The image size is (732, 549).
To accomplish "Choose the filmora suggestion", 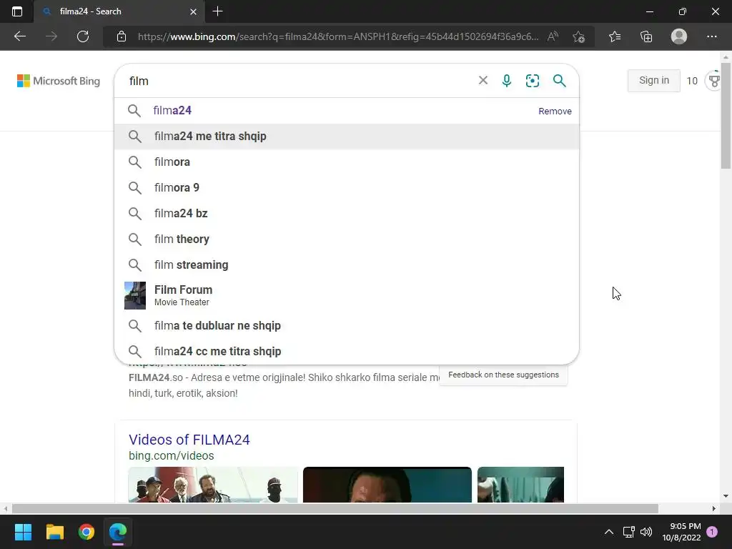I will point(347,162).
